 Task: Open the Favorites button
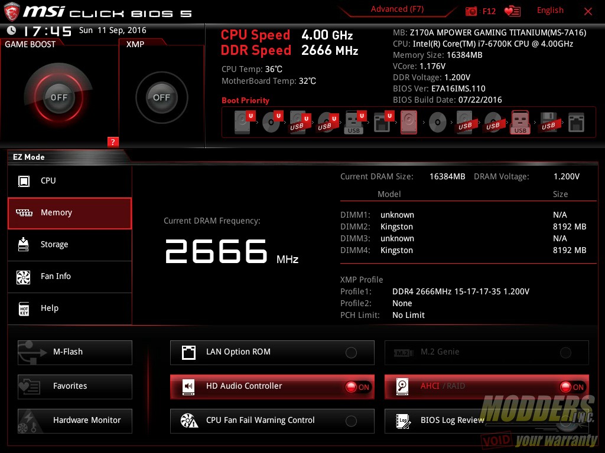pyautogui.click(x=75, y=387)
